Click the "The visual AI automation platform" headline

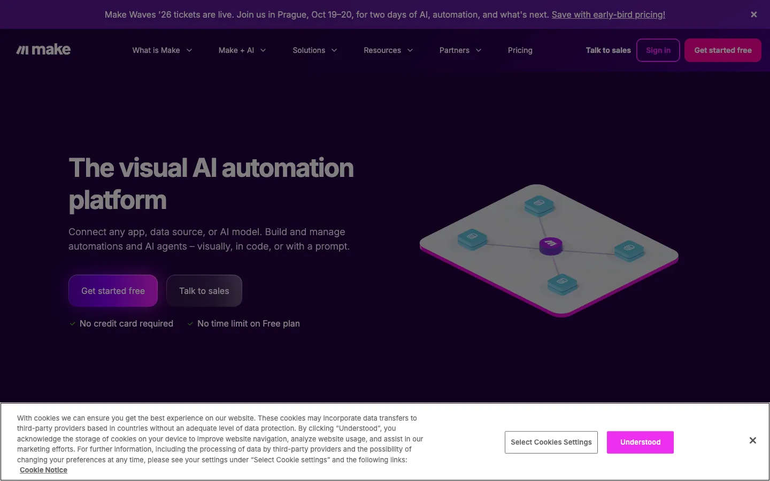[x=211, y=184]
